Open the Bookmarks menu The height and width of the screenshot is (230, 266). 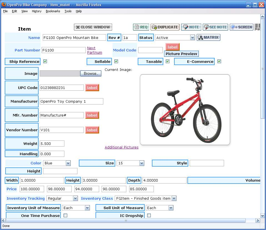[x=53, y=11]
